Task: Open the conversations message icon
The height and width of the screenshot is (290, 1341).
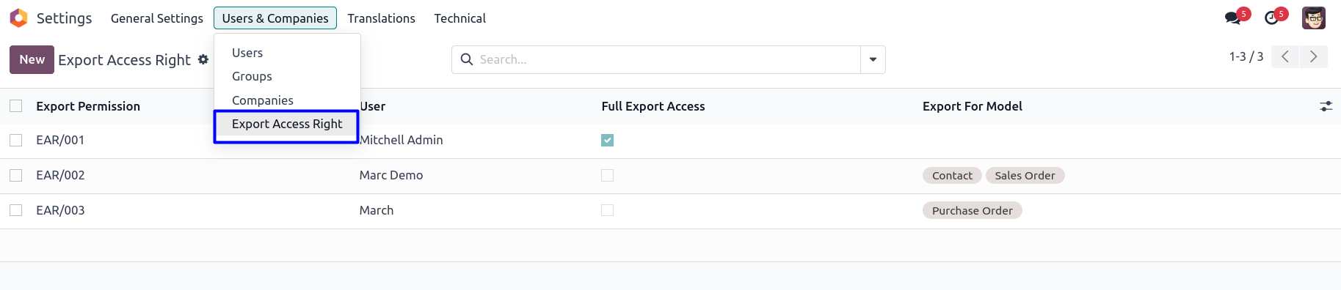Action: click(x=1233, y=18)
